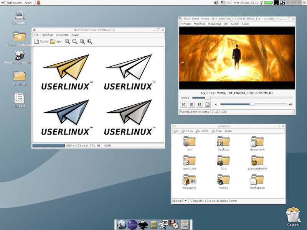Click the normal size 1:1 zoom icon
This screenshot has width=307, height=230.
(82, 41)
